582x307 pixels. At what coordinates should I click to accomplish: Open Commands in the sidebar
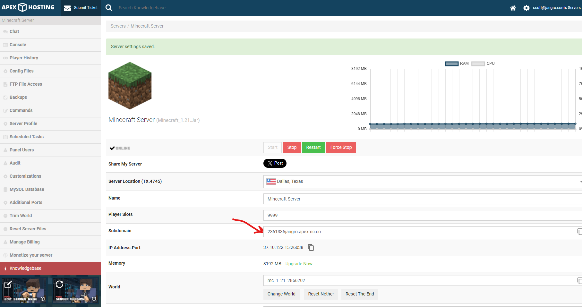50,110
